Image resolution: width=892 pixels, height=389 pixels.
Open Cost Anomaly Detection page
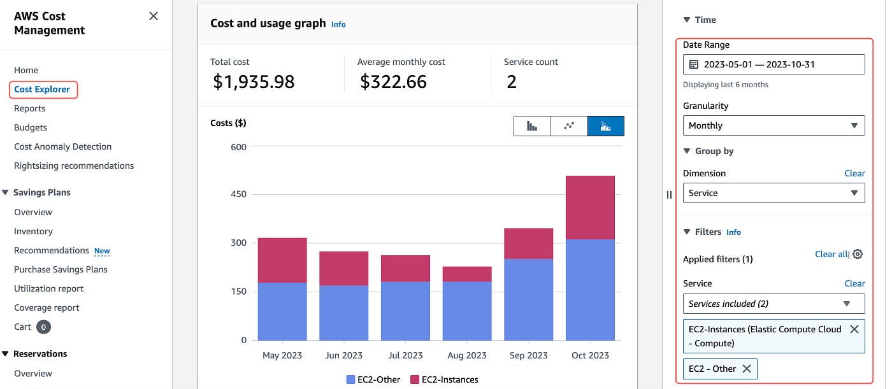(62, 146)
